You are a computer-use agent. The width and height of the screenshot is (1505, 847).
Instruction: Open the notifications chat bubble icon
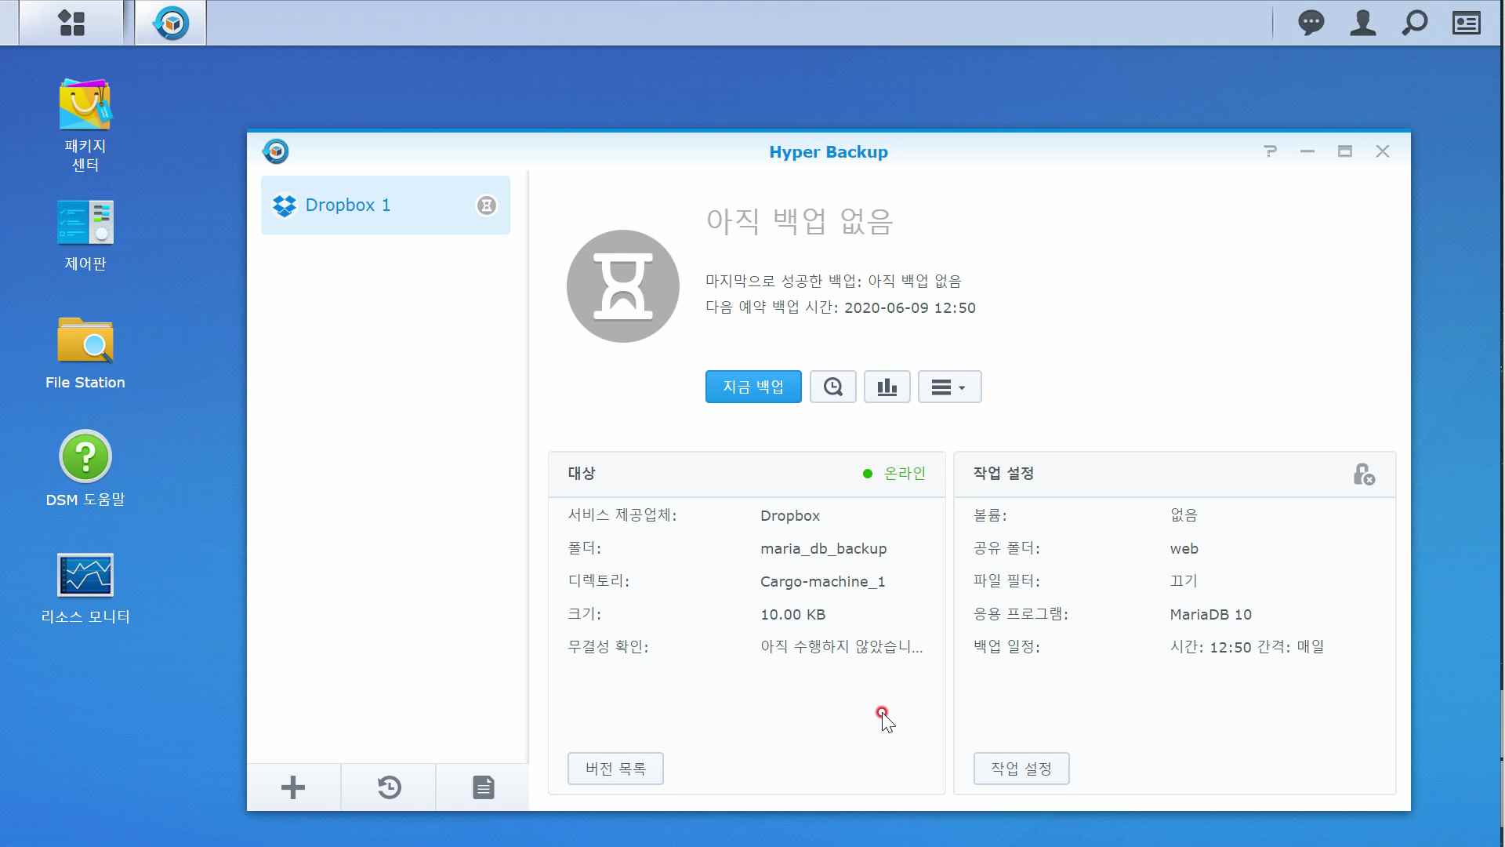(x=1311, y=23)
